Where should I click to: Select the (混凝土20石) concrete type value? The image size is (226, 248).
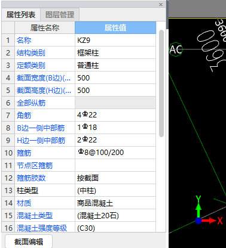point(115,216)
